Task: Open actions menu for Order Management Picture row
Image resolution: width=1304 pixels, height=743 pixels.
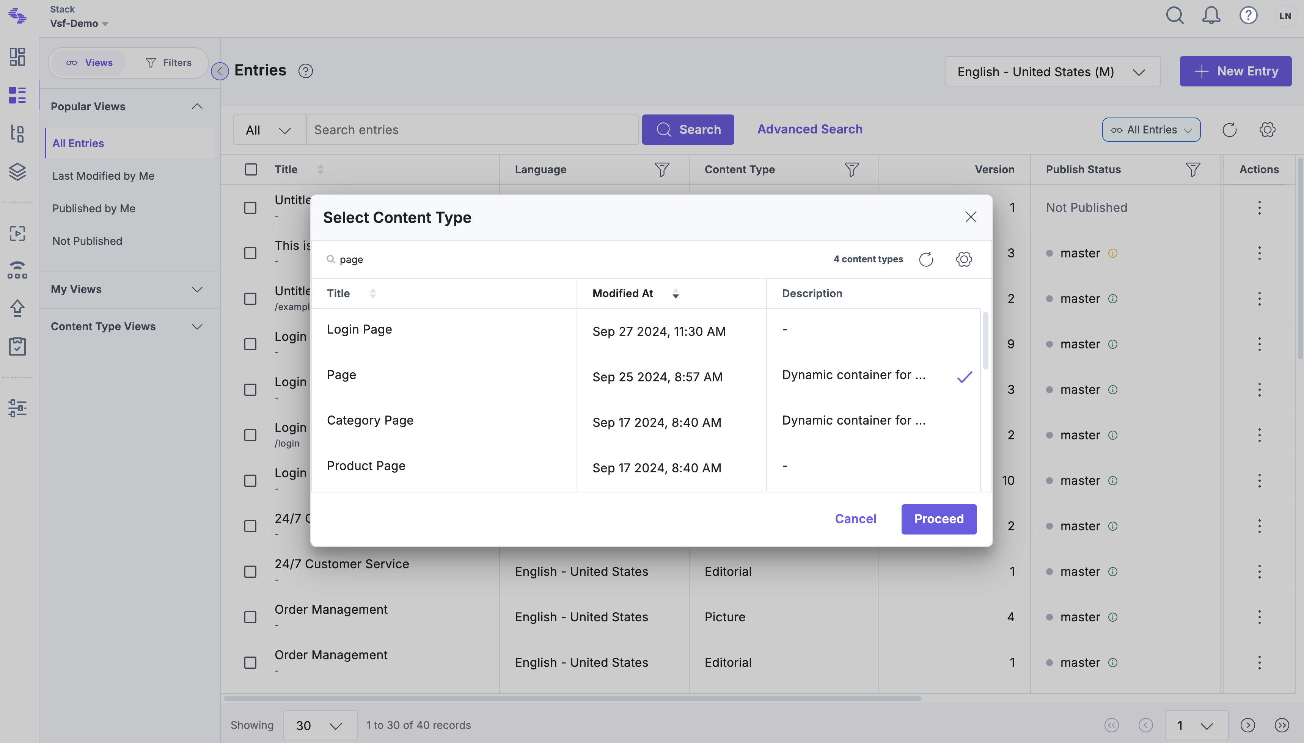Action: (x=1259, y=617)
